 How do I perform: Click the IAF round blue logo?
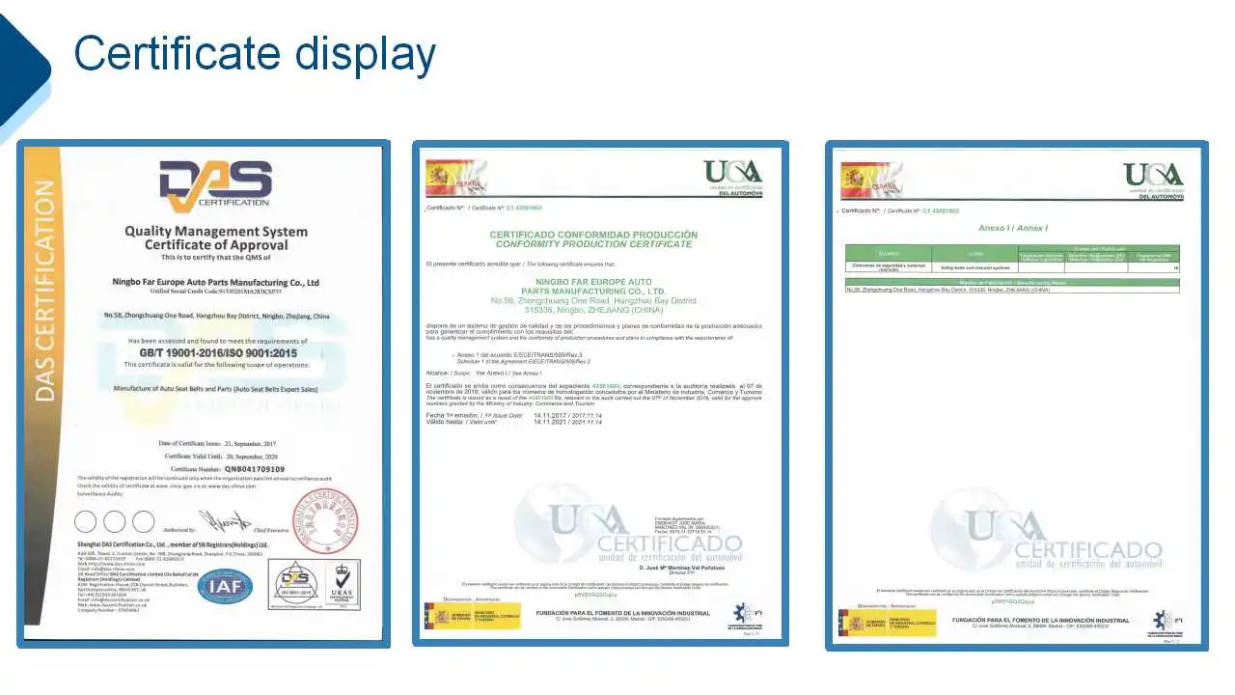(x=226, y=586)
